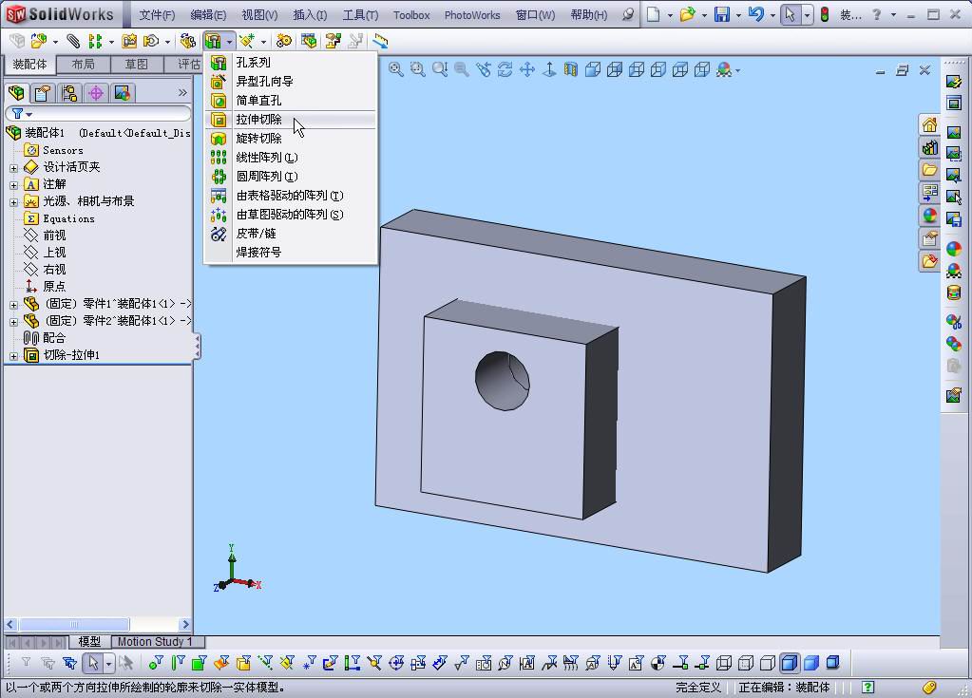Open the tree filter funnel dropdown
Image resolution: width=972 pixels, height=698 pixels.
click(22, 114)
